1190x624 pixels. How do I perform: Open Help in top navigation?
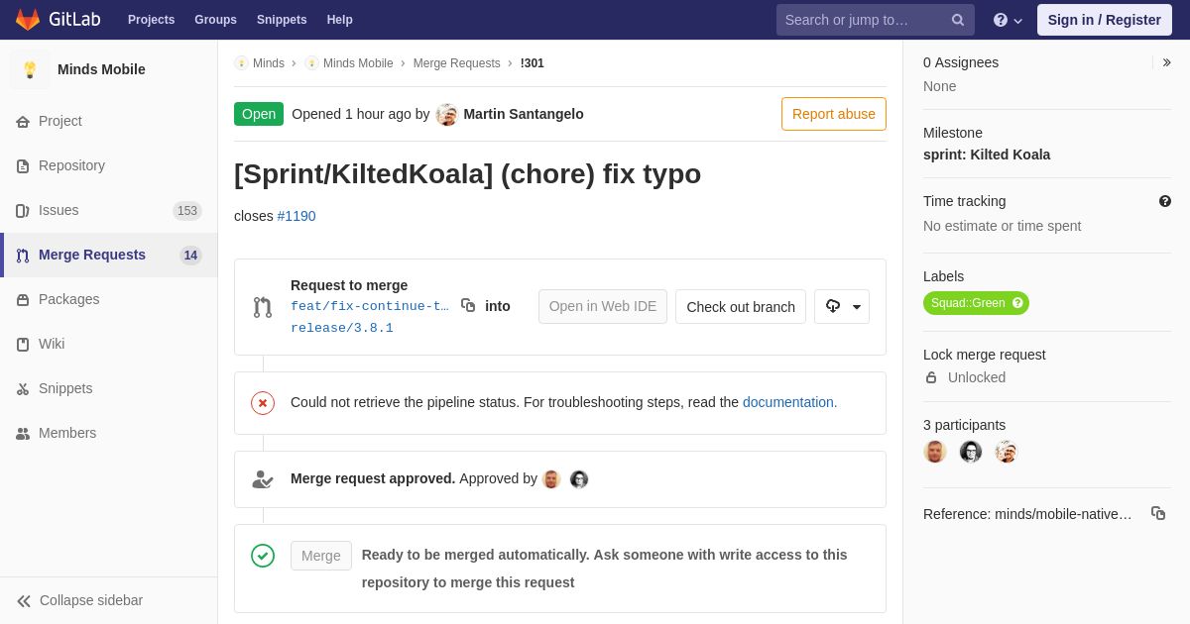(340, 20)
